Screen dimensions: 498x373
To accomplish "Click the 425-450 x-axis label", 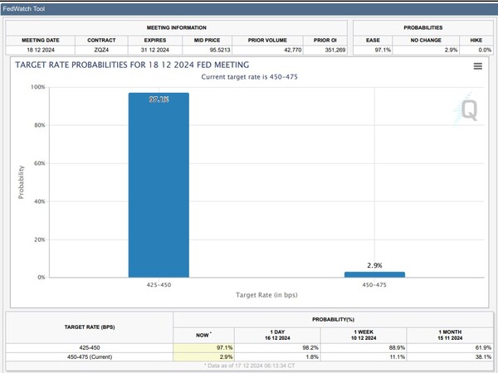I will point(159,284).
